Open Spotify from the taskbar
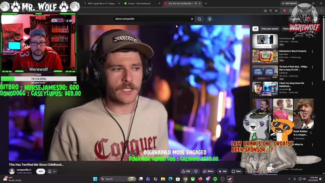 click(215, 179)
